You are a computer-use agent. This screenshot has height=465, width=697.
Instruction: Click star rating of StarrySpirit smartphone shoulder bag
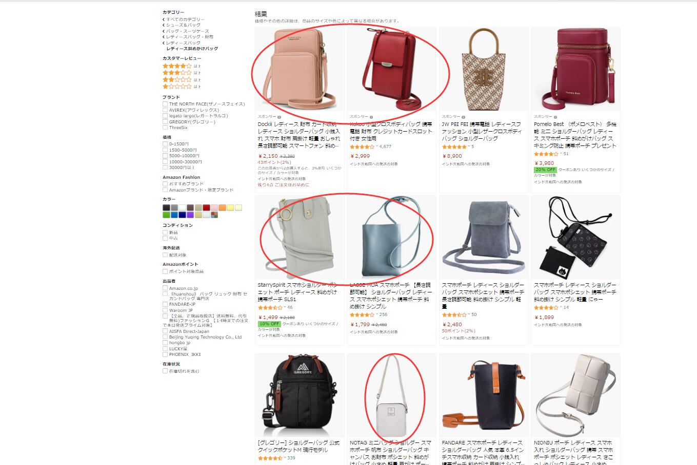click(x=270, y=308)
